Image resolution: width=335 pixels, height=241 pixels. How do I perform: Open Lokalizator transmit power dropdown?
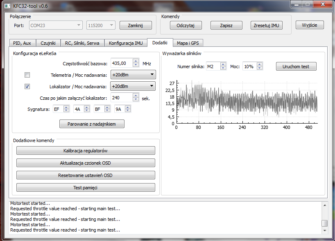point(133,86)
